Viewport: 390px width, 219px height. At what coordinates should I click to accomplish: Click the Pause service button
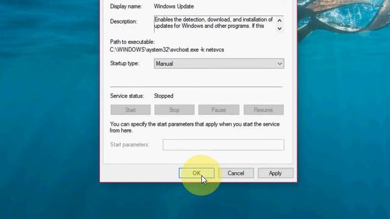tap(219, 109)
